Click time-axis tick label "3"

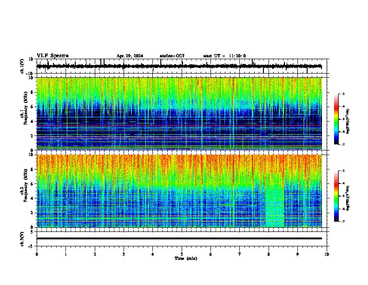tap(124, 254)
